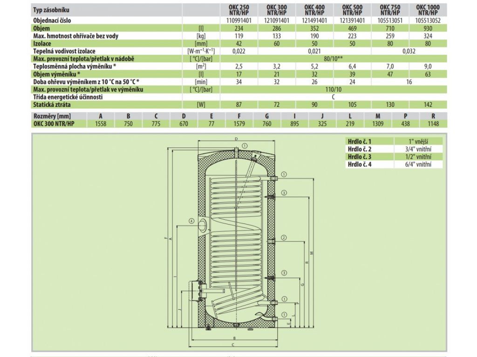
Task: Select the 'OKC 1000 NTR/HP' column header
Action: 428,10
